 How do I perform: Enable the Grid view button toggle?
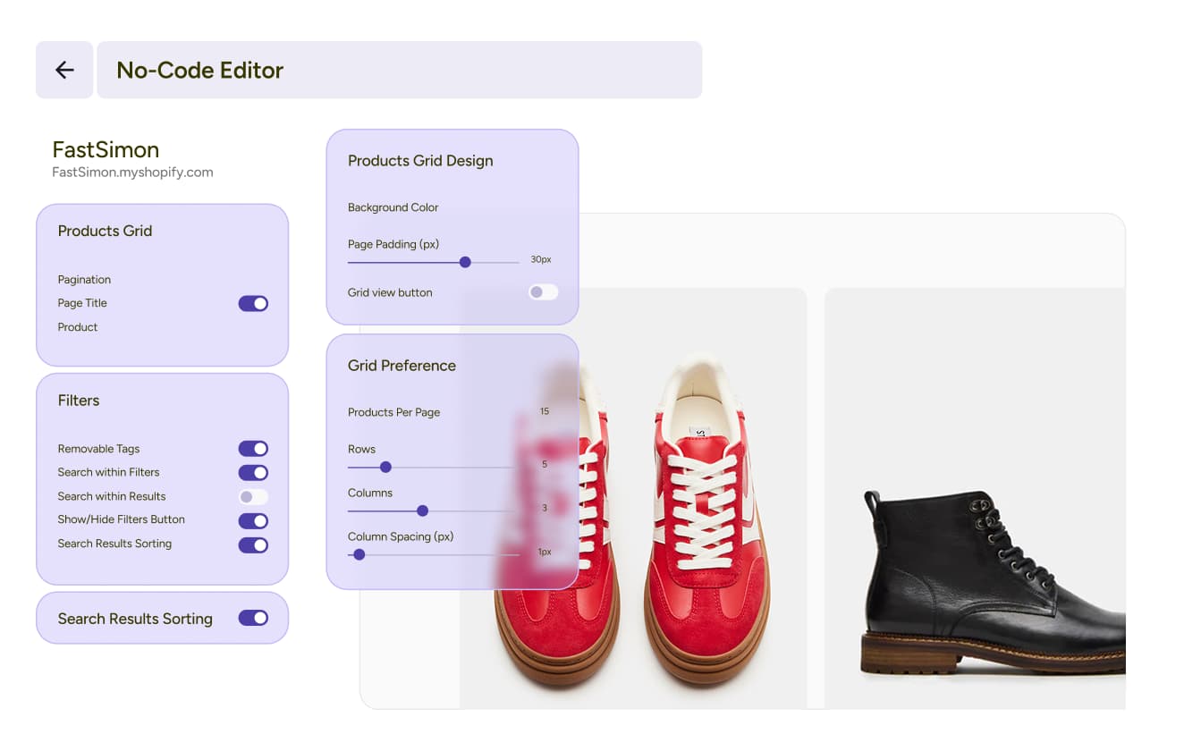tap(543, 292)
